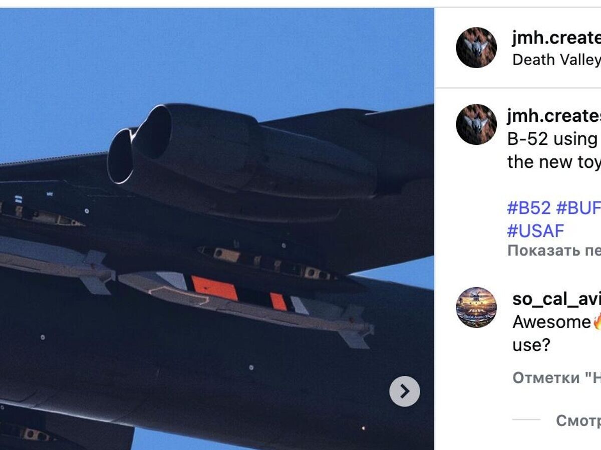
Task: Open so_cal_avi commenter username
Action: coord(556,299)
